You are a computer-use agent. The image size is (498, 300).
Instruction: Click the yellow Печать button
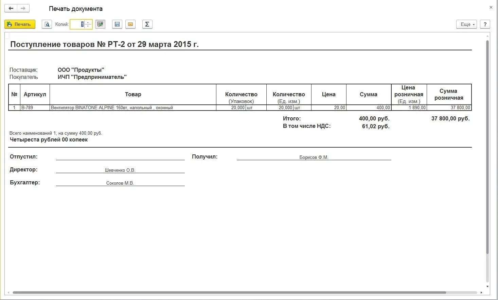tap(20, 24)
